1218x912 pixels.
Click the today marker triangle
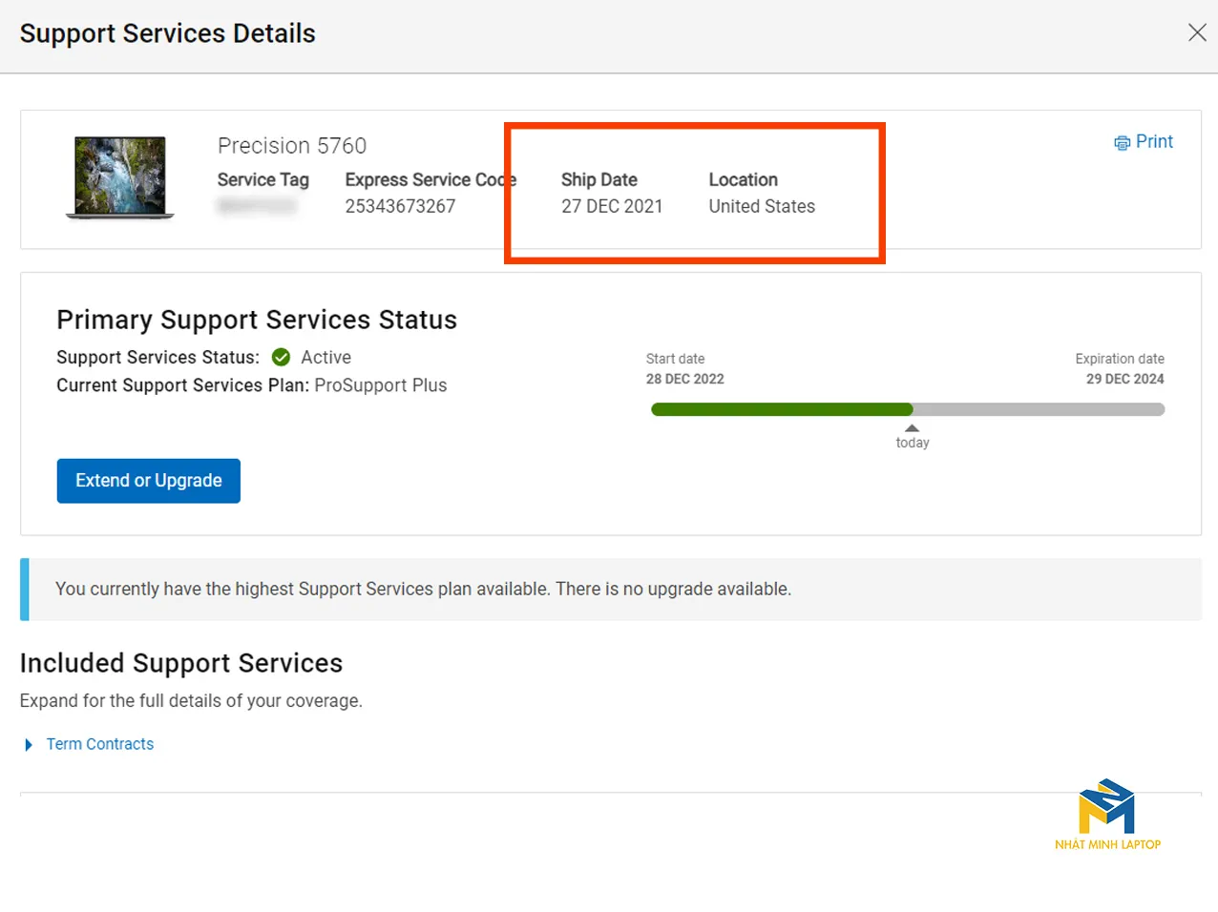[x=912, y=428]
